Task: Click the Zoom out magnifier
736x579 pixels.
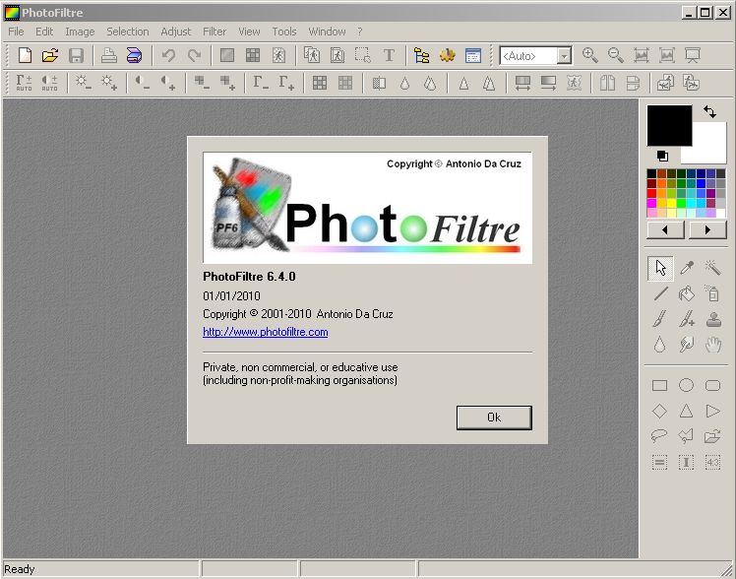Action: [x=615, y=55]
